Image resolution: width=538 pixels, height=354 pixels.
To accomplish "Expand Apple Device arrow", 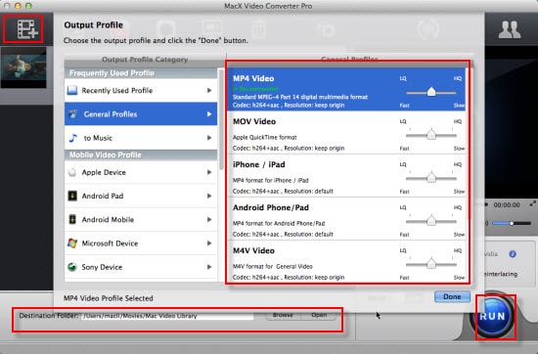I will click(209, 172).
